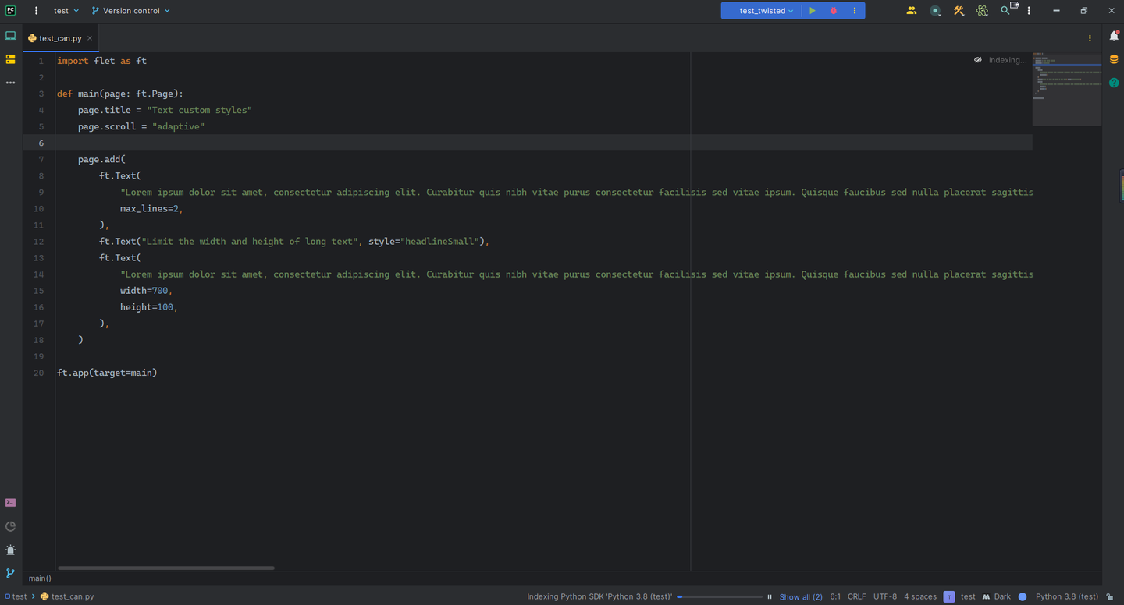1124x605 pixels.
Task: Open the Database tool window icon
Action: (x=1114, y=59)
